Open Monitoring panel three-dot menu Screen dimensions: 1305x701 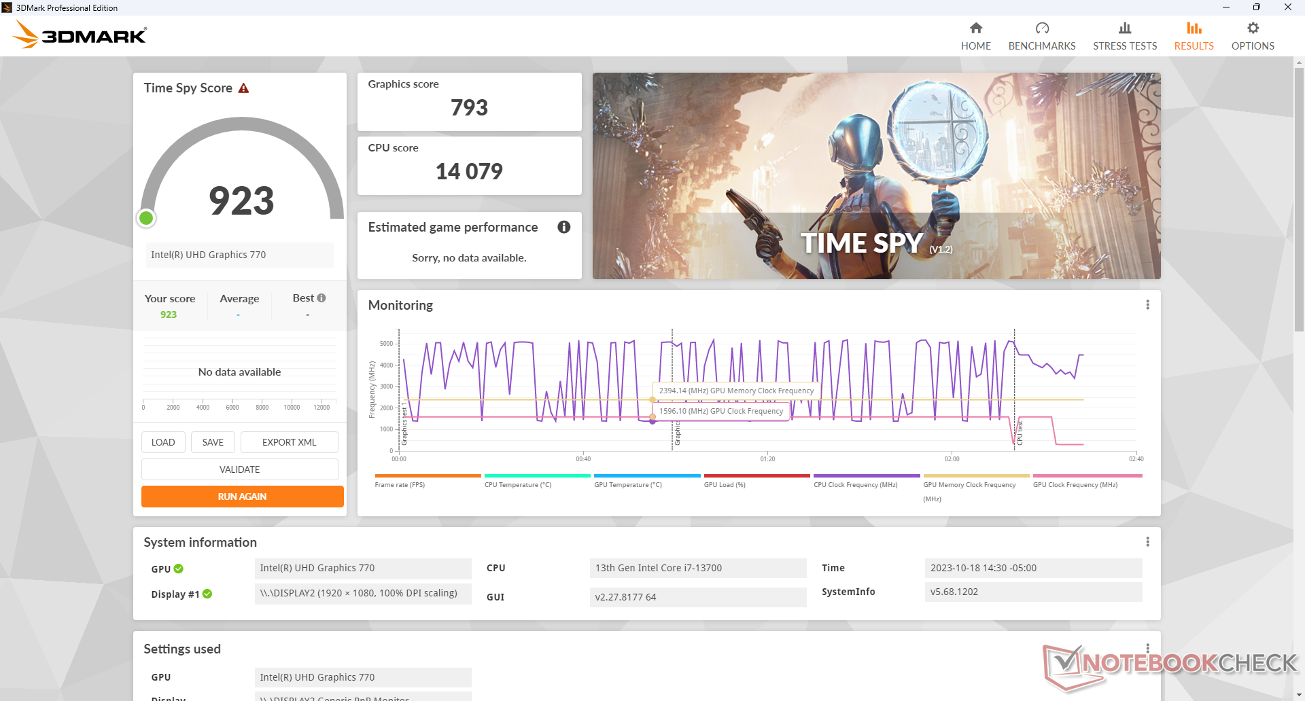pos(1147,305)
